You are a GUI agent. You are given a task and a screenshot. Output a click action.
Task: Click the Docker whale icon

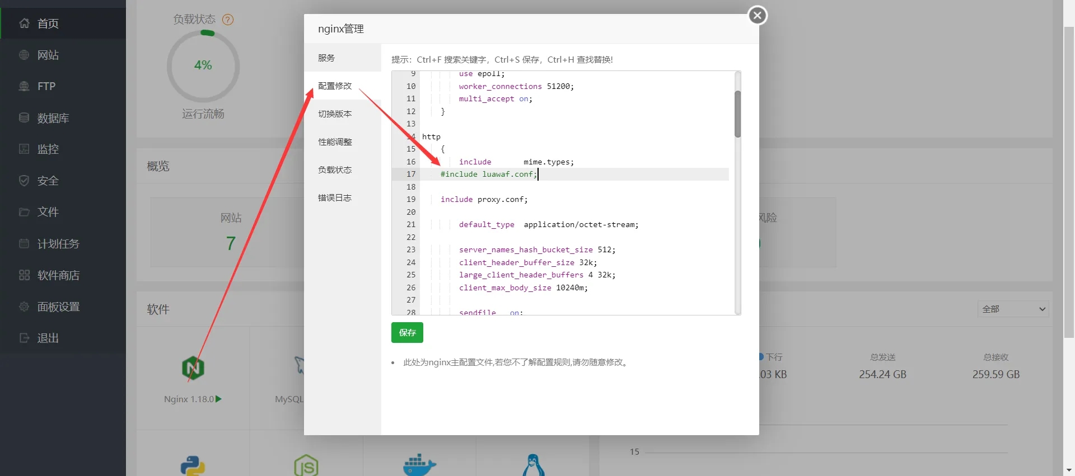click(x=419, y=465)
